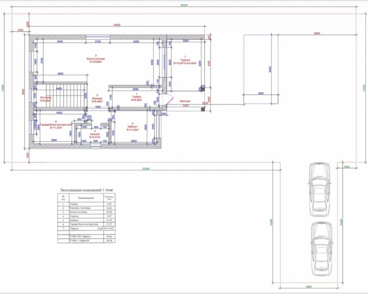Click the 23380 dimension below the house

tap(146, 169)
